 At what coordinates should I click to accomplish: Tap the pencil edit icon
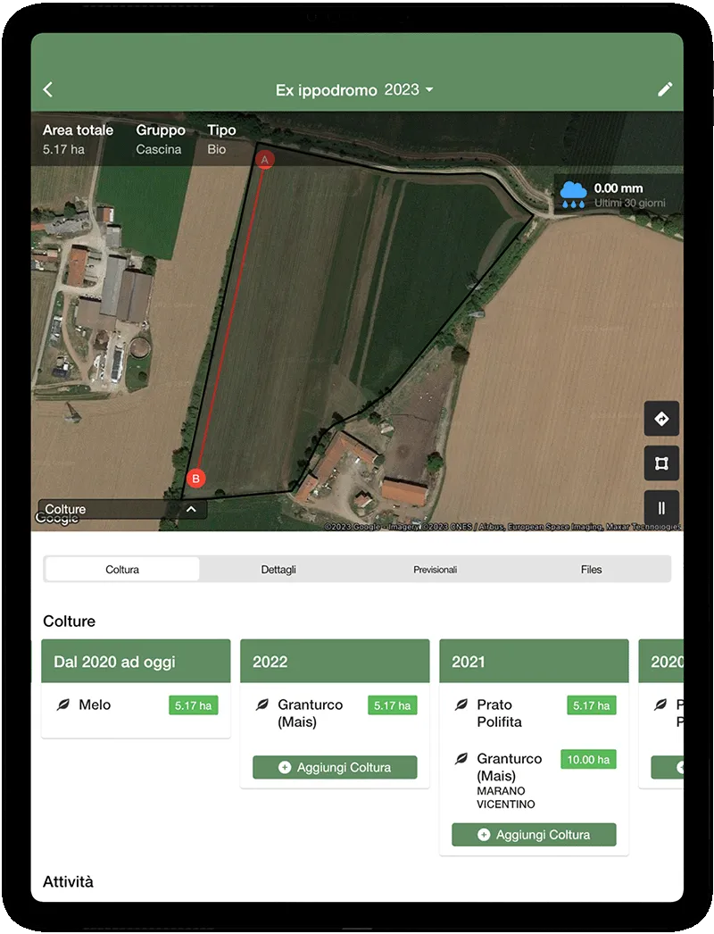665,89
